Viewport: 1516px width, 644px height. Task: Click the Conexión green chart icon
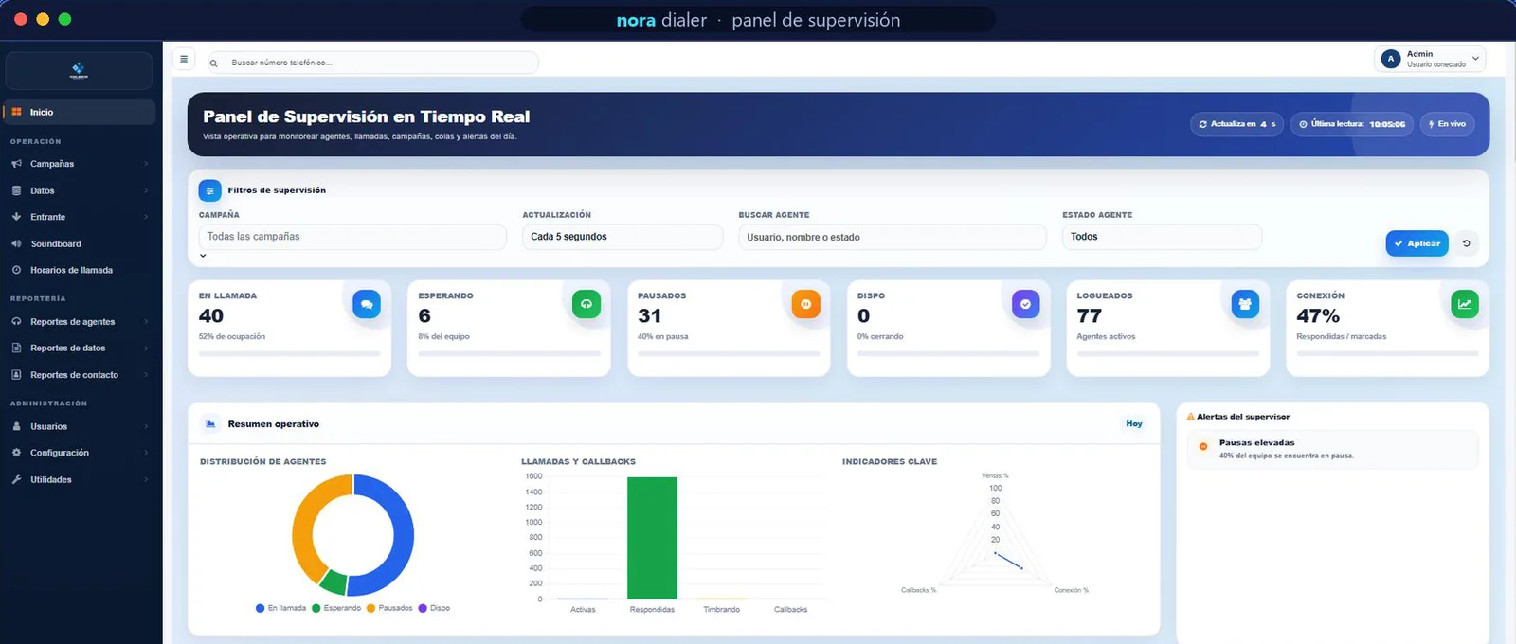[1465, 304]
